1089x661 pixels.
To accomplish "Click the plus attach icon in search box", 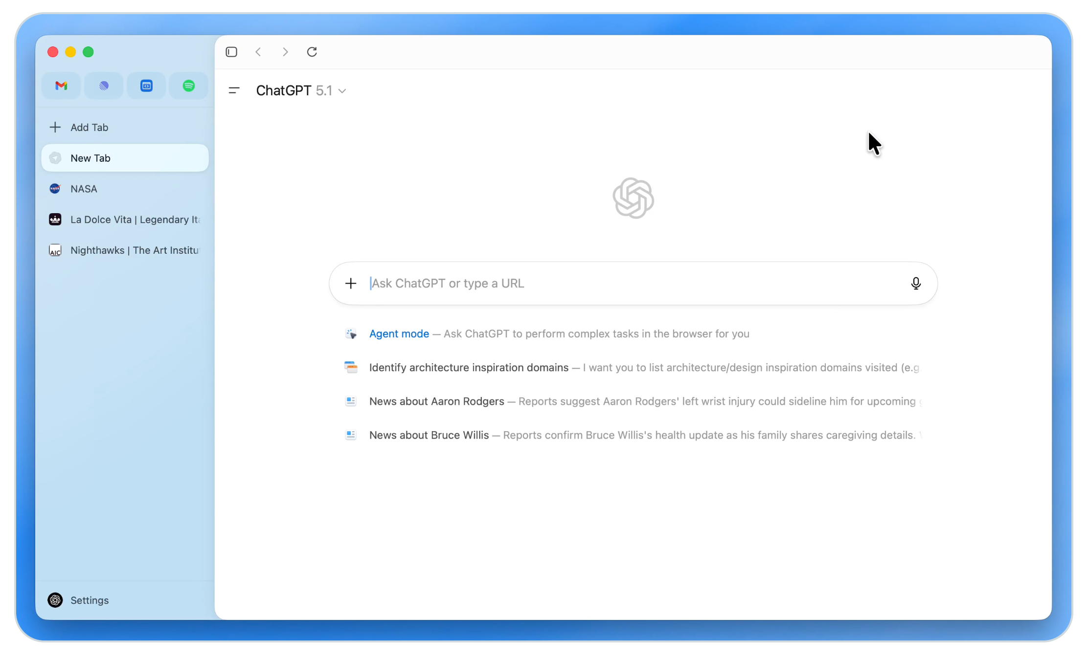I will point(351,284).
